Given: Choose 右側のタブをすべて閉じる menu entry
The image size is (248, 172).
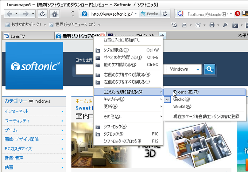Looking at the screenshot, I should pos(128,75).
